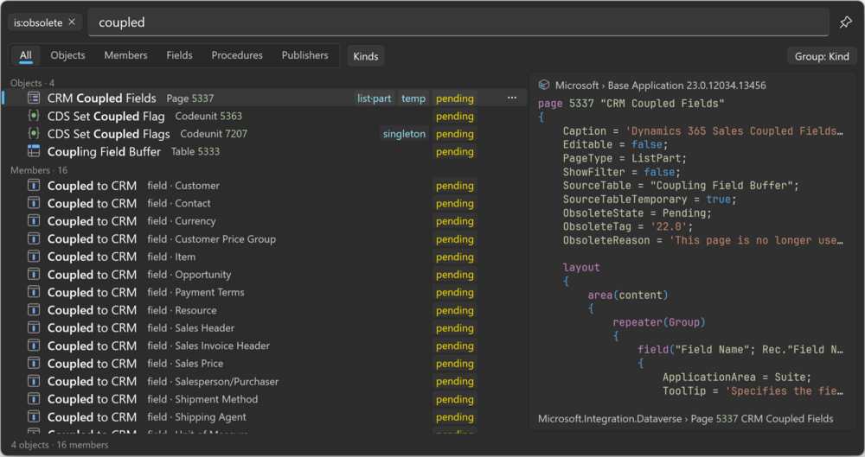
Task: Click pending tag on Coupling Field Buffer row
Action: click(455, 151)
